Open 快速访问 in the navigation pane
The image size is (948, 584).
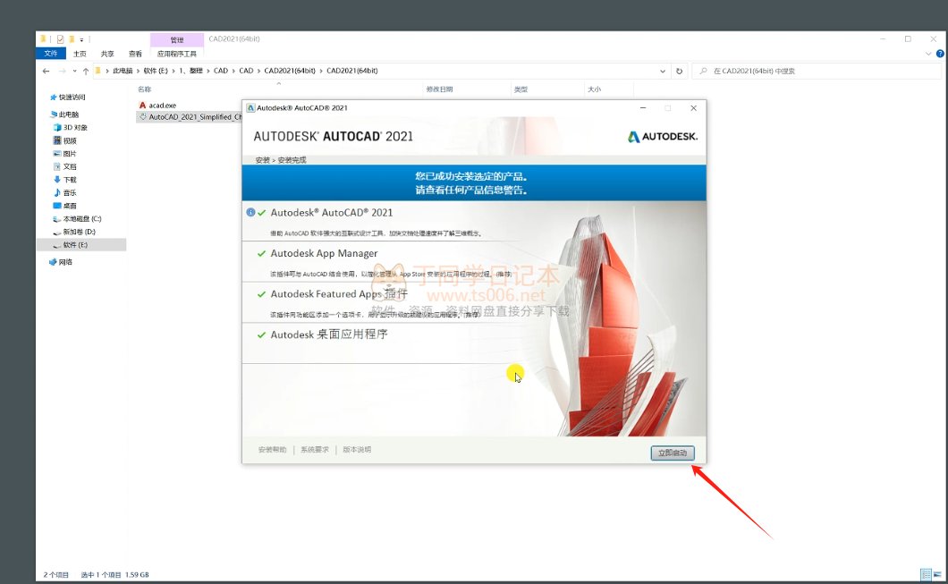click(72, 97)
